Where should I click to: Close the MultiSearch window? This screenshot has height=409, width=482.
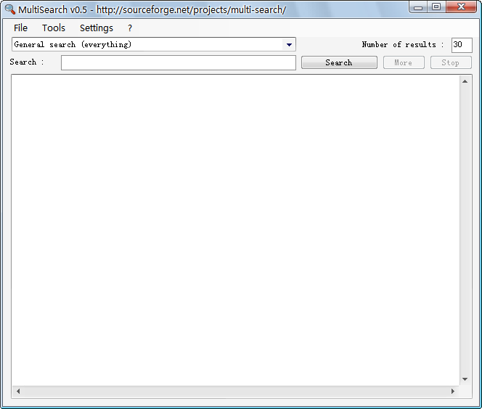pos(461,7)
